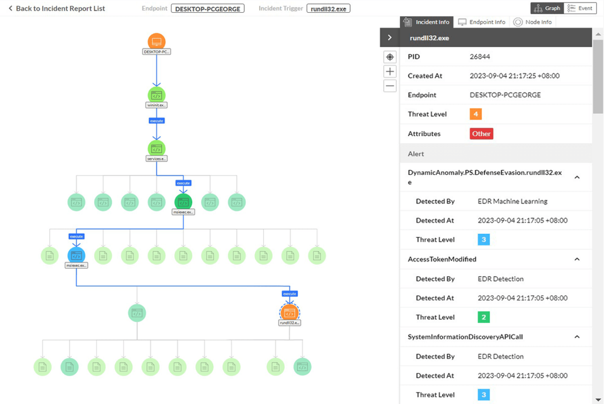Screen dimensions: 604x404
Task: Select the wininit.exe process node
Action: click(157, 95)
